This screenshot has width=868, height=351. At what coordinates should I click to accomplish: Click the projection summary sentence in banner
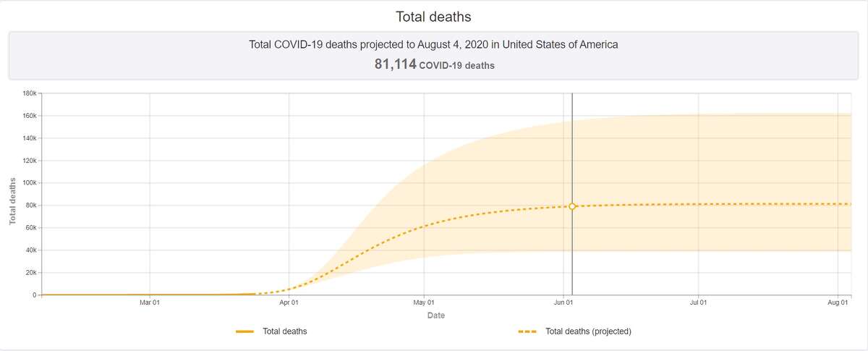click(x=433, y=45)
